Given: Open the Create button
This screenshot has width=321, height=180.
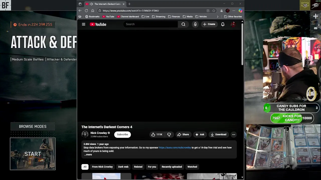Looking at the screenshot, I should pyautogui.click(x=209, y=24).
